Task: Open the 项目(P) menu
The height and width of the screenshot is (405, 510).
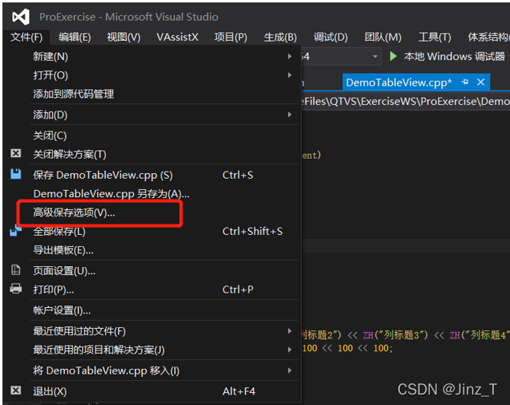Action: click(231, 38)
